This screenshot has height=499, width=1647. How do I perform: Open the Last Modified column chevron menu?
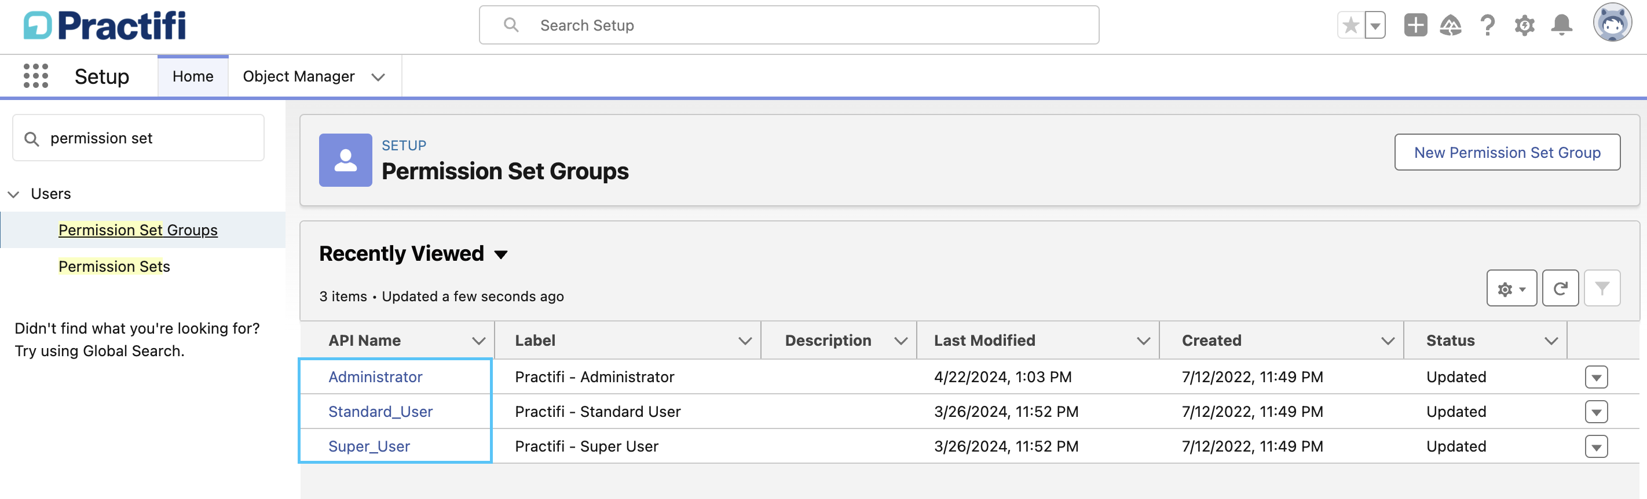pyautogui.click(x=1143, y=341)
